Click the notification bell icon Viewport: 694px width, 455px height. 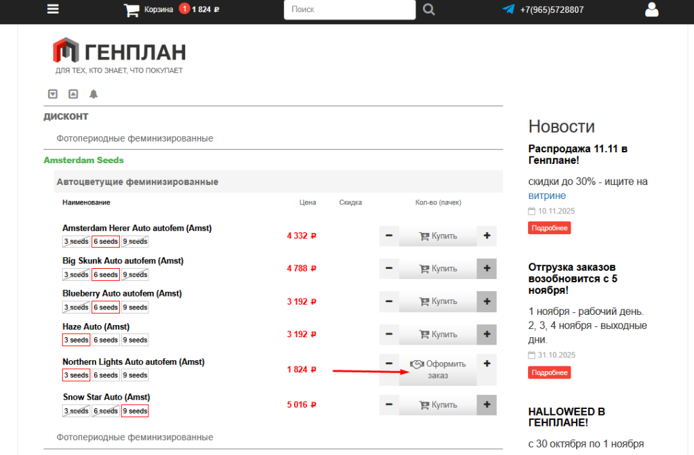(94, 94)
